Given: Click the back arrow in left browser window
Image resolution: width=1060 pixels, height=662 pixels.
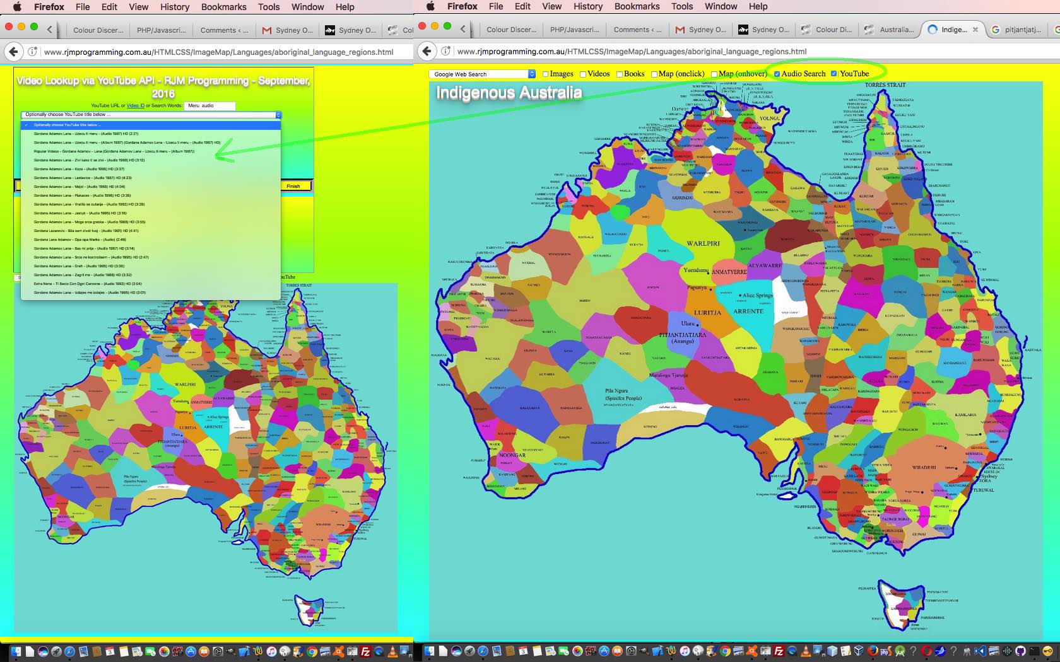Looking at the screenshot, I should (14, 52).
